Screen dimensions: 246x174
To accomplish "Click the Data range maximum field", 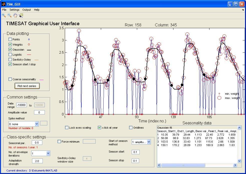I will tap(39, 105).
